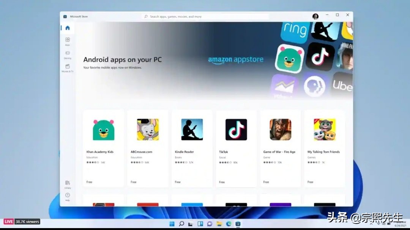Click the ABCmouse.com title
The height and width of the screenshot is (230, 410).
pyautogui.click(x=141, y=152)
